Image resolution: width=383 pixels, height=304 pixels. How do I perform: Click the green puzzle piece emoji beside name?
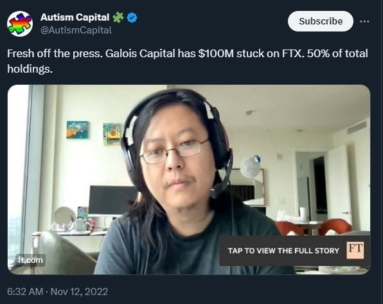118,17
